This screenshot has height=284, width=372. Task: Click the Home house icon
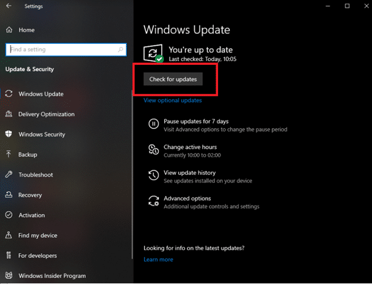click(9, 30)
